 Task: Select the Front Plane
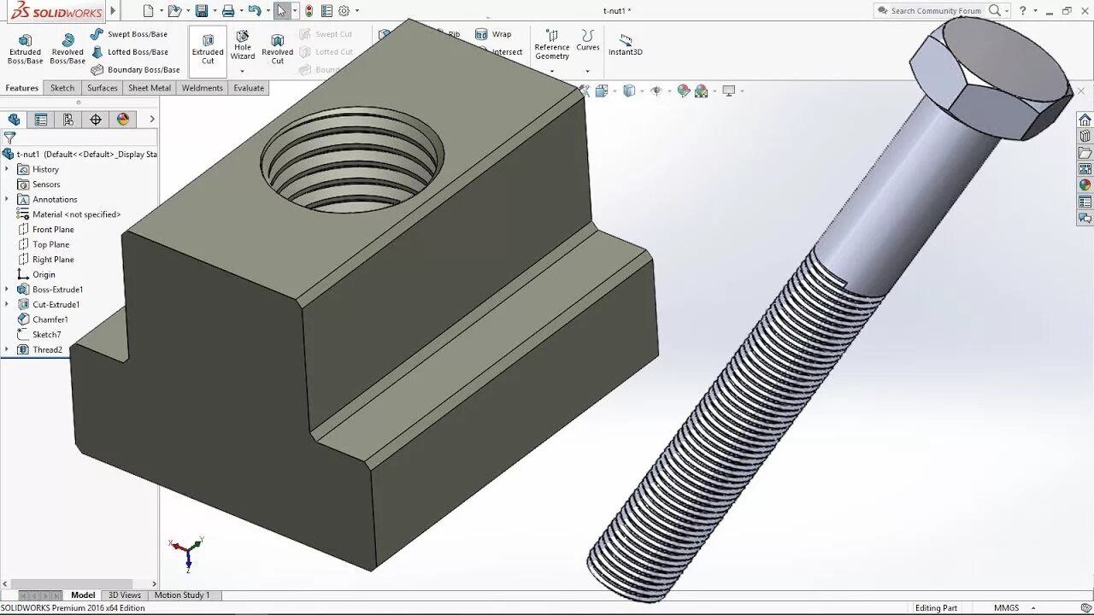[45, 230]
